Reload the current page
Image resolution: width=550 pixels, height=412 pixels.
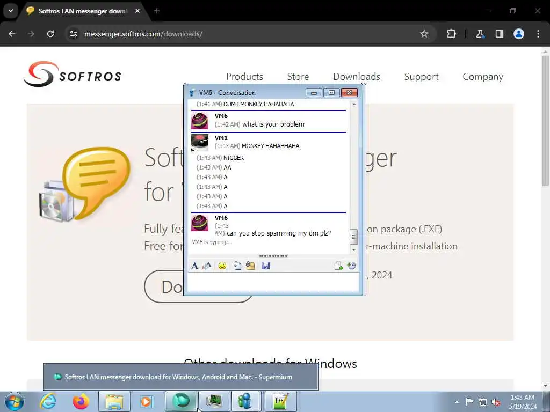50,34
